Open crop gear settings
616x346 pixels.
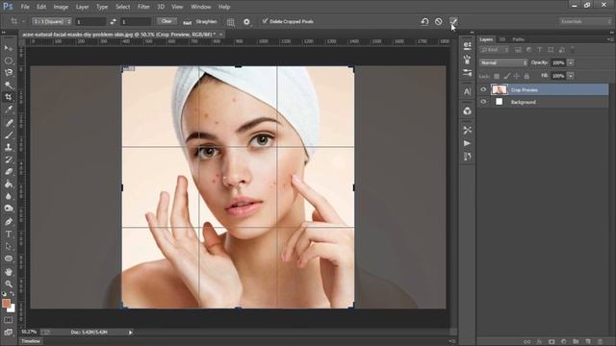(x=246, y=22)
